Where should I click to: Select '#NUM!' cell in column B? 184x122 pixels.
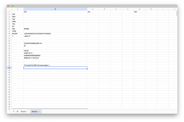click(55, 29)
